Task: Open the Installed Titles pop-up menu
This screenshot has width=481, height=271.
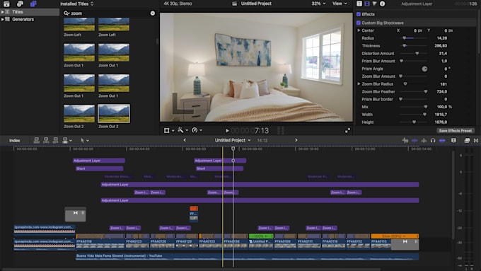Action: click(x=76, y=4)
